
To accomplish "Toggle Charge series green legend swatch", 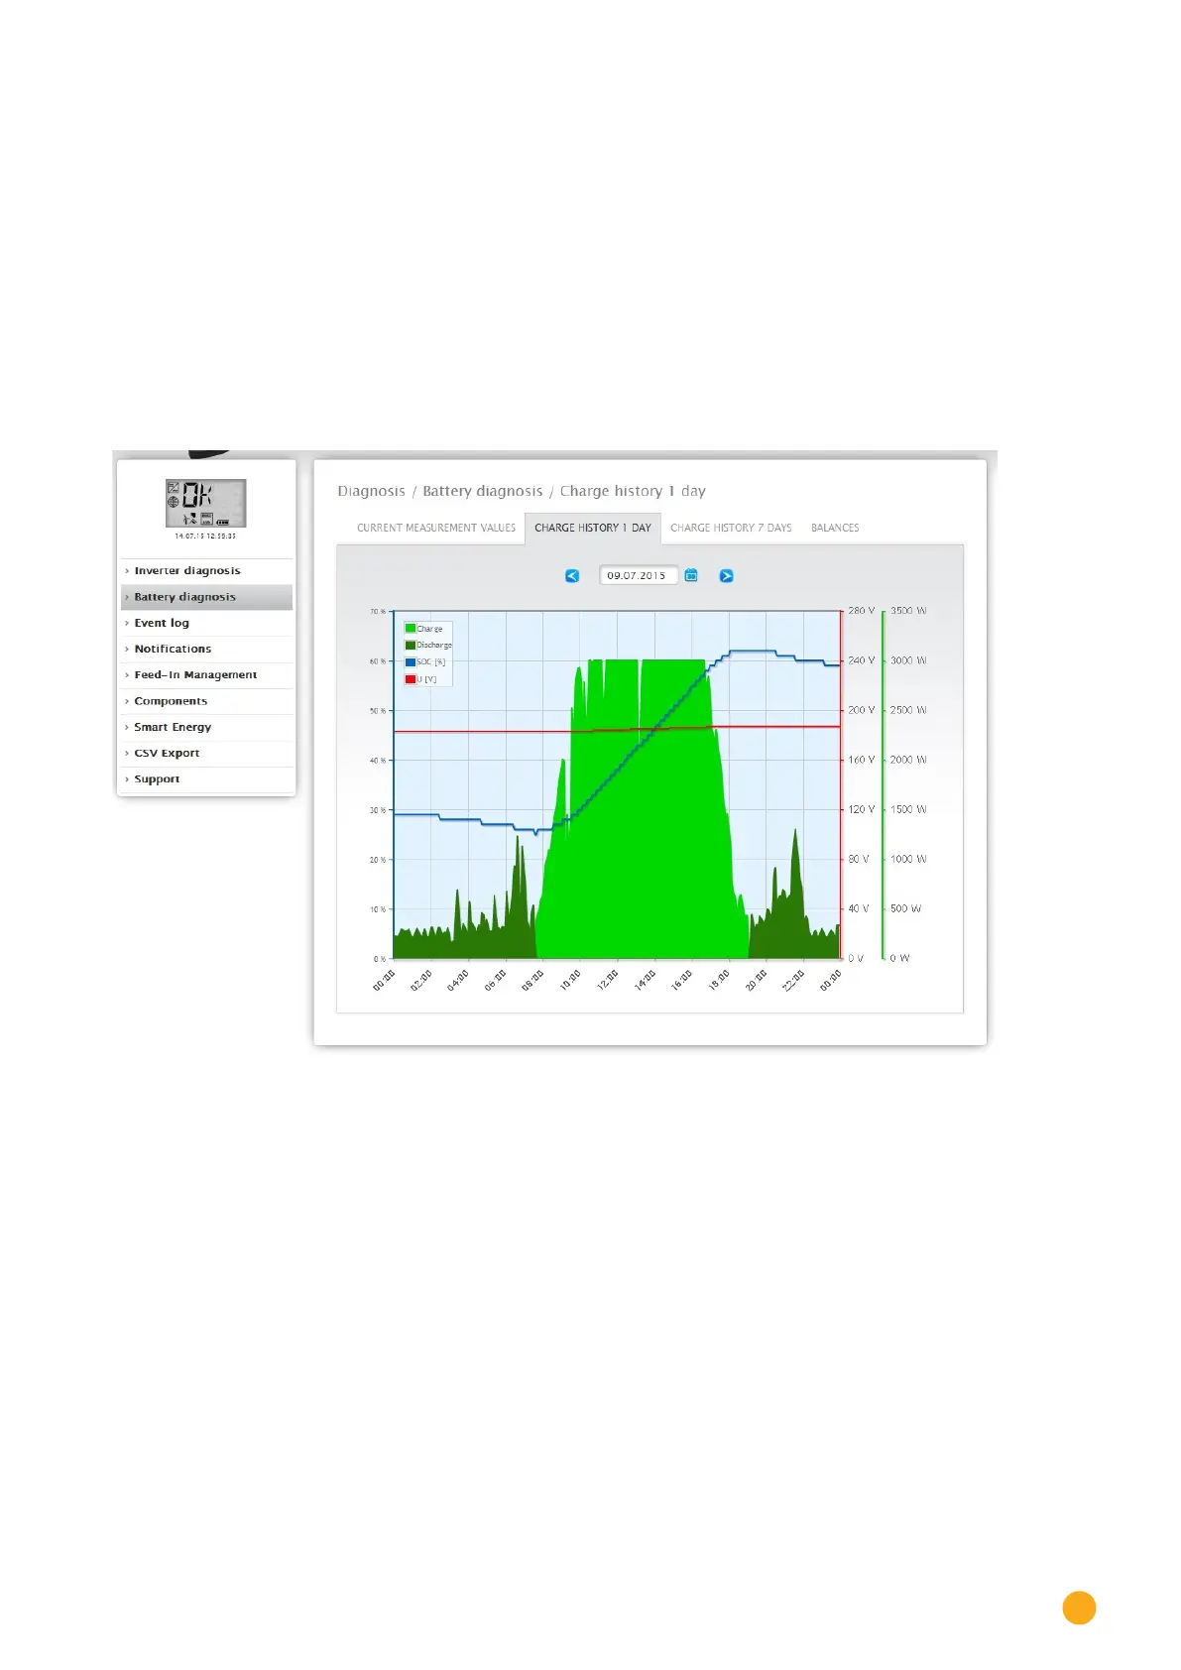I will point(411,629).
